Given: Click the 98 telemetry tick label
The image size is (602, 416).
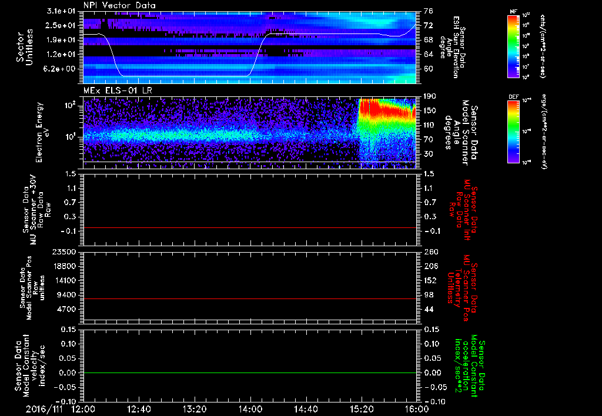Looking at the screenshot, I should (x=428, y=295).
